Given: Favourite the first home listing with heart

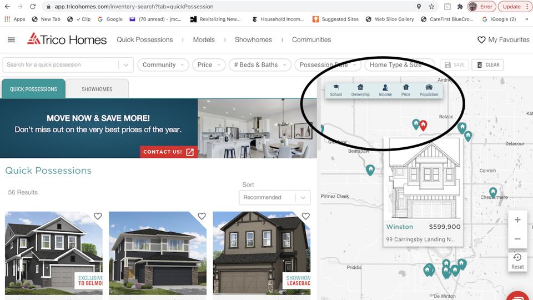Looking at the screenshot, I should click(98, 216).
